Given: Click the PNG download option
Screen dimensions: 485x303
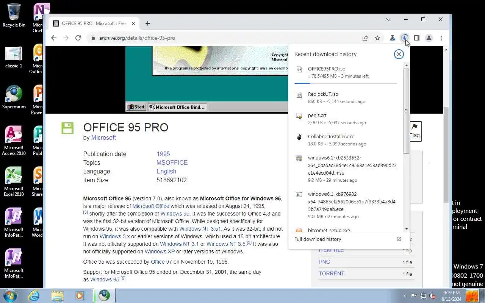Looking at the screenshot, I should [x=324, y=262].
